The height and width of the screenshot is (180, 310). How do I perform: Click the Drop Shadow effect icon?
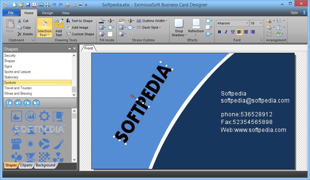tap(179, 23)
